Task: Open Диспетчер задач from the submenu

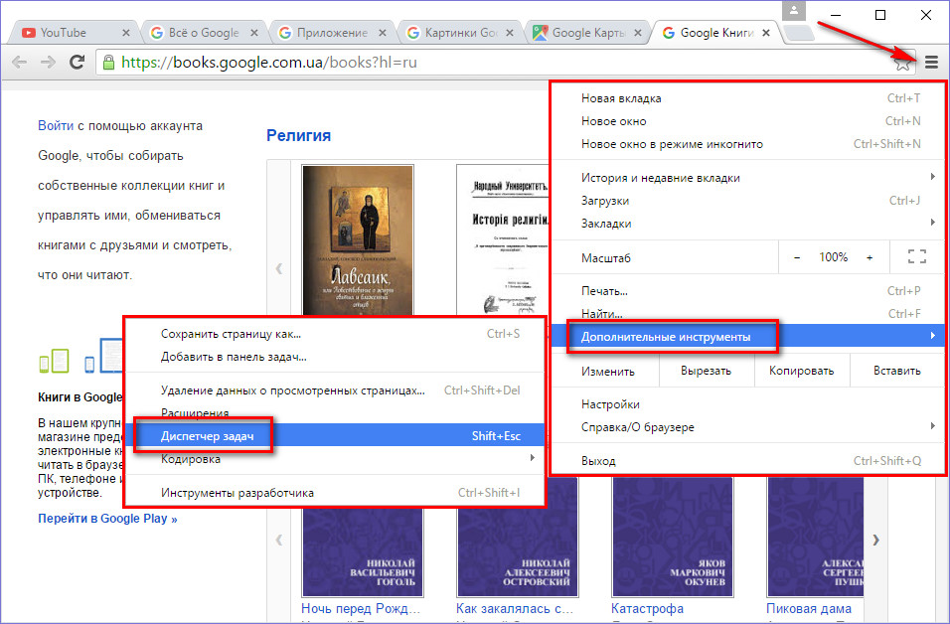Action: 335,435
